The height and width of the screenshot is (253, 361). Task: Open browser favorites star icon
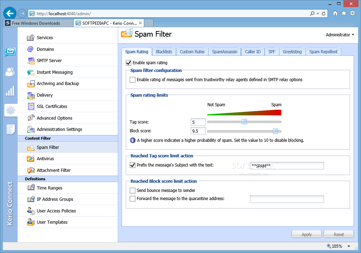(x=344, y=13)
